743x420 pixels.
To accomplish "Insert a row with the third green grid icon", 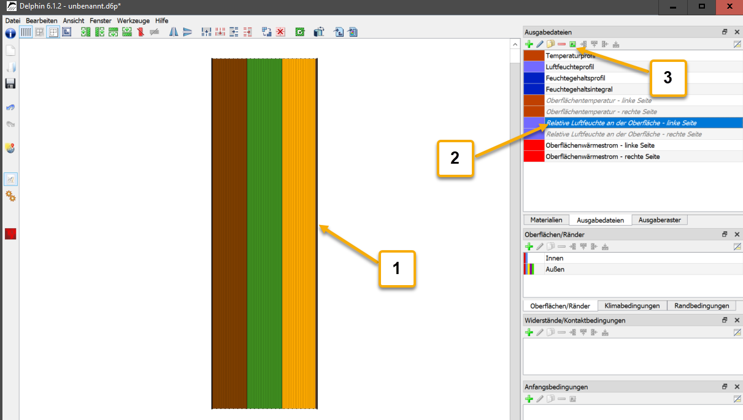I will click(113, 32).
